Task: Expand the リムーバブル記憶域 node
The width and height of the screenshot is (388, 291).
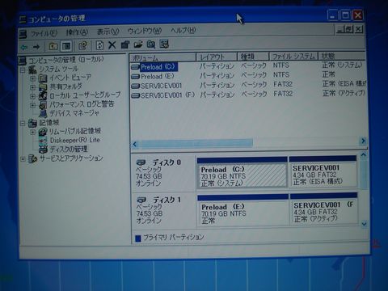Action: [x=33, y=133]
